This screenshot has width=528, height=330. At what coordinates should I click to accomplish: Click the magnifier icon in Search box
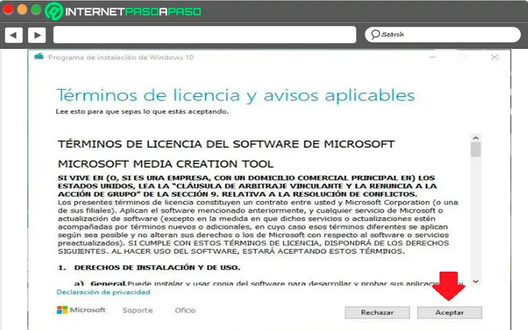tap(375, 34)
